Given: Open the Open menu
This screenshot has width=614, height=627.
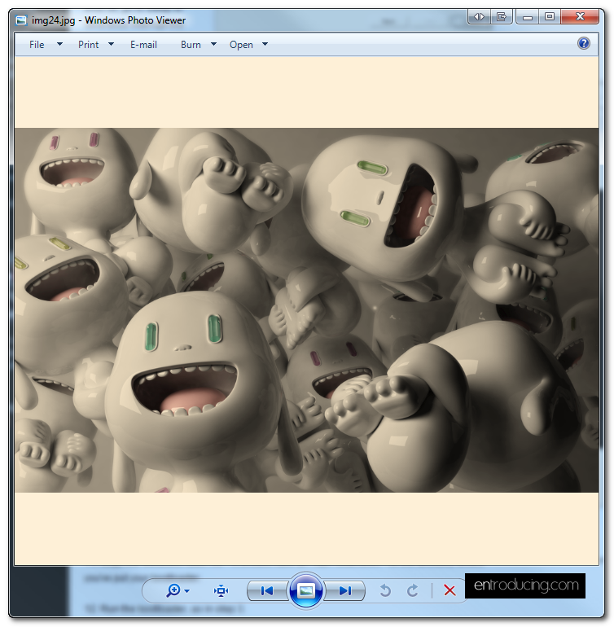Looking at the screenshot, I should click(x=241, y=45).
